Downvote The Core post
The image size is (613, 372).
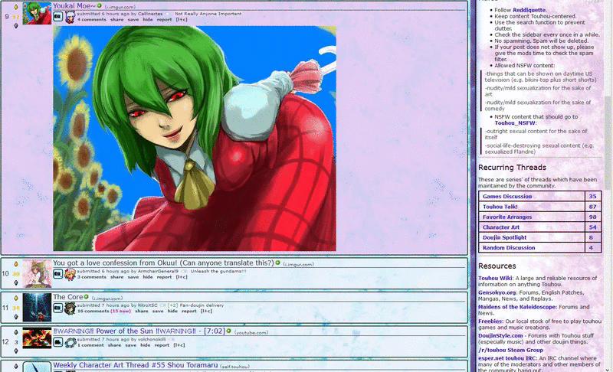coord(16,317)
